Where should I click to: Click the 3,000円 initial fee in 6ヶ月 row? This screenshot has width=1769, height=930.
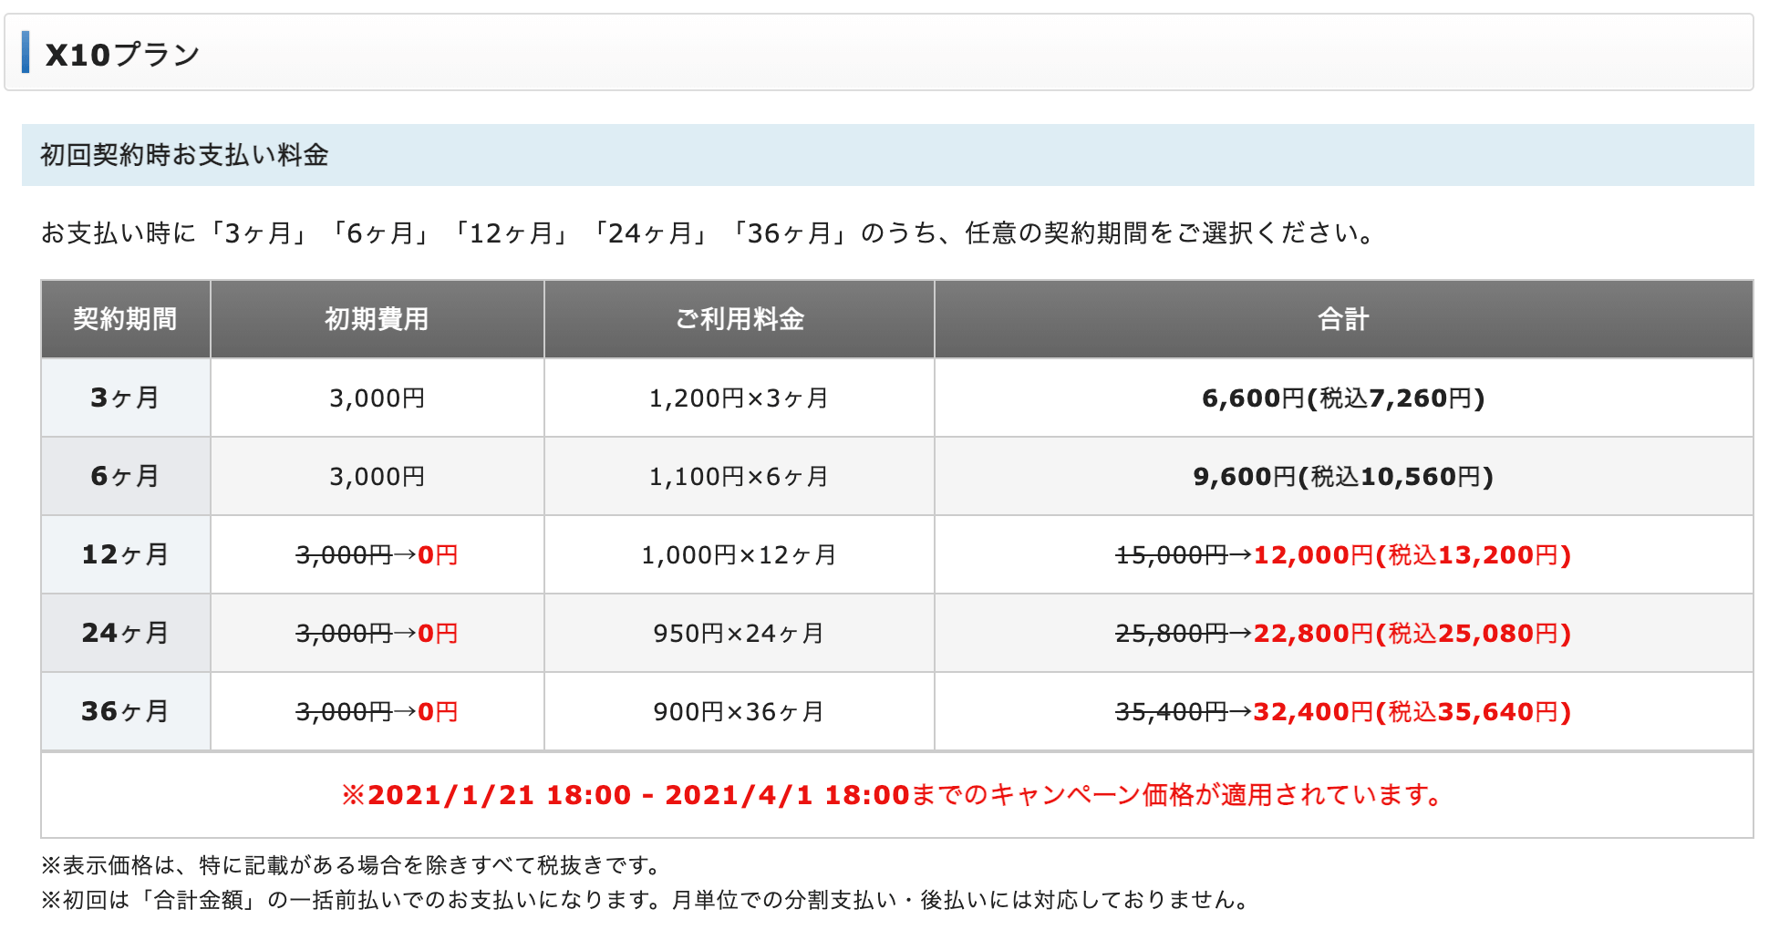pyautogui.click(x=378, y=477)
